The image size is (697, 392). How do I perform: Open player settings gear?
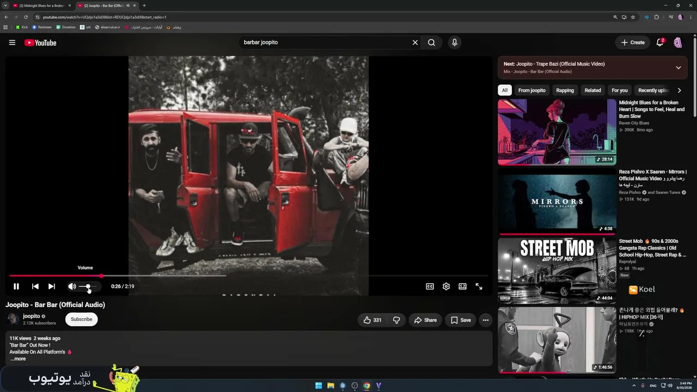point(446,286)
